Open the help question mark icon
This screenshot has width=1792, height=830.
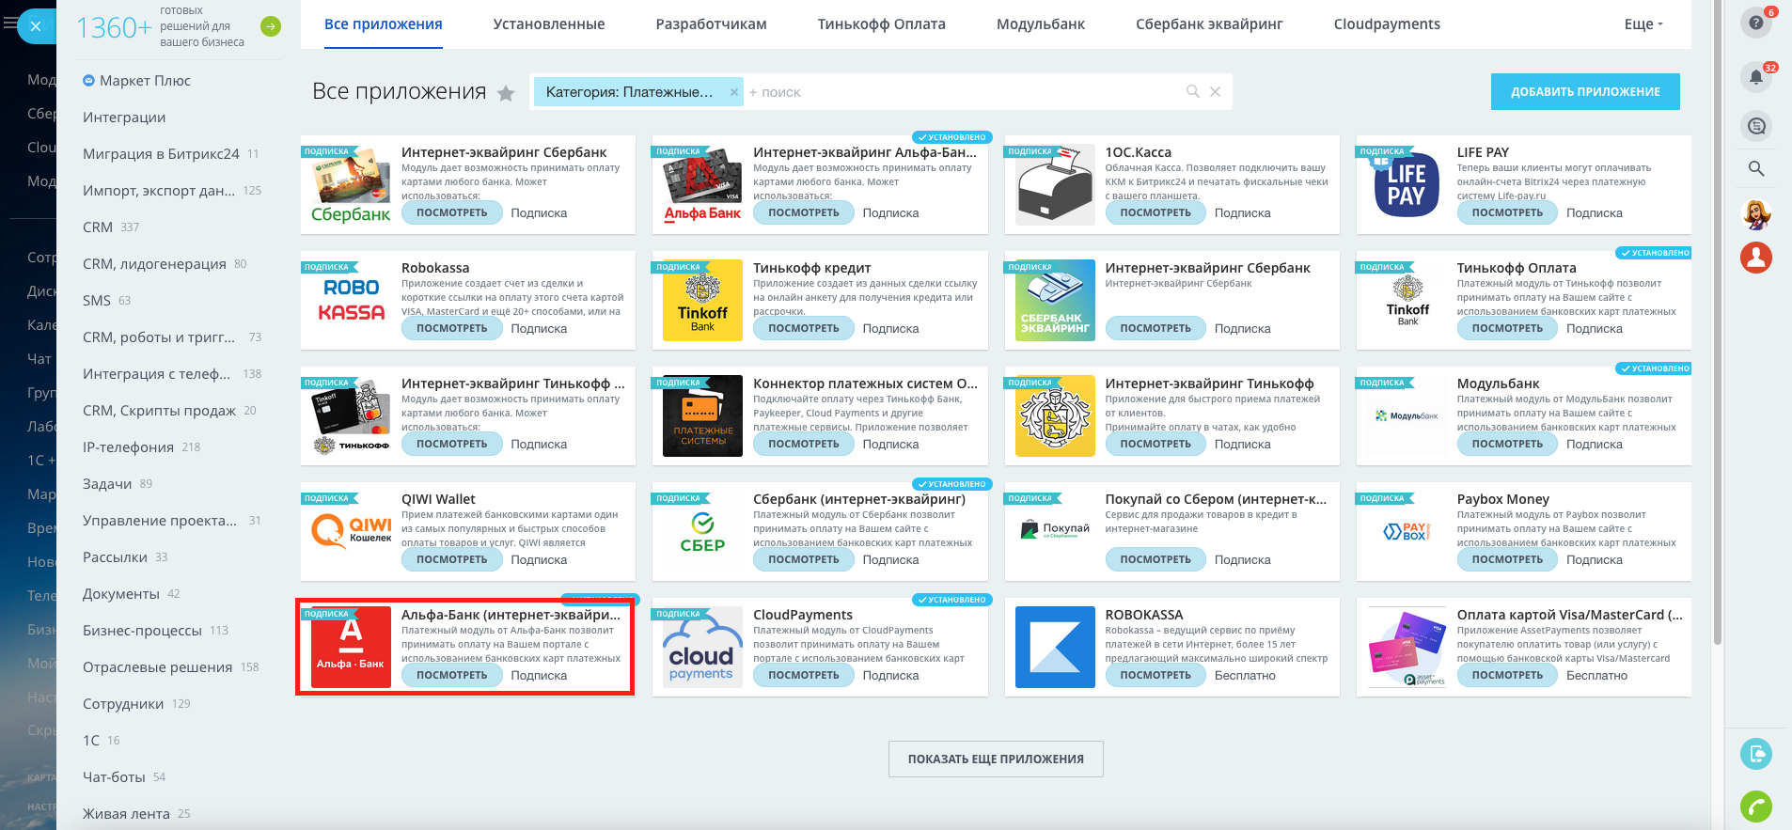coord(1755,23)
